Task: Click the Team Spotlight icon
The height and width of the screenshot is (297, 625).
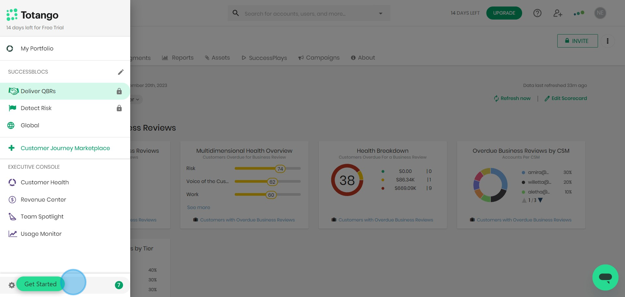Action: [12, 217]
